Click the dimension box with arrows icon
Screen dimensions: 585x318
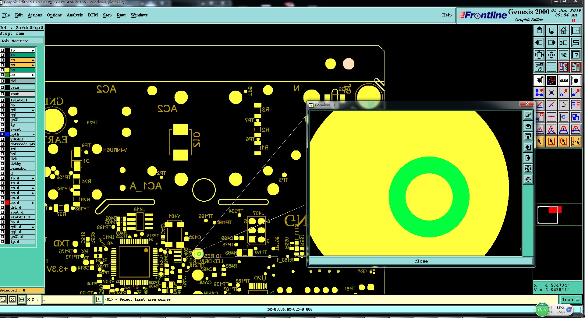564,117
